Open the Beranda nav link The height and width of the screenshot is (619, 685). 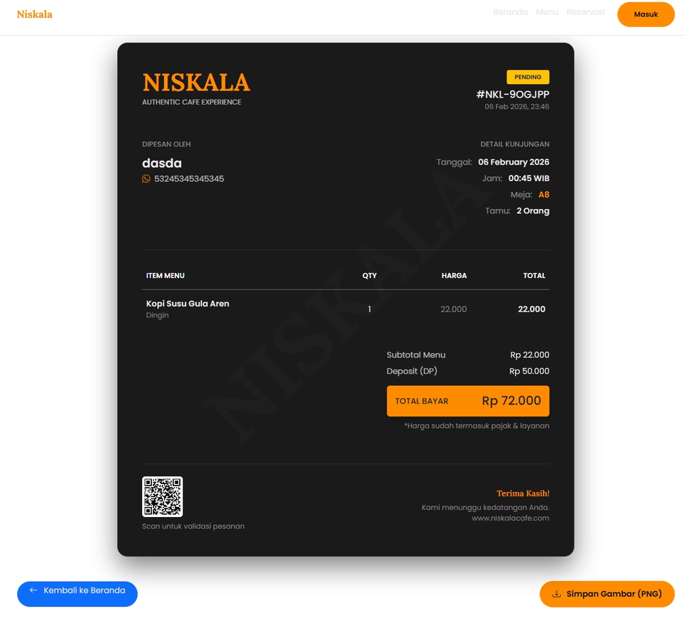pyautogui.click(x=509, y=12)
